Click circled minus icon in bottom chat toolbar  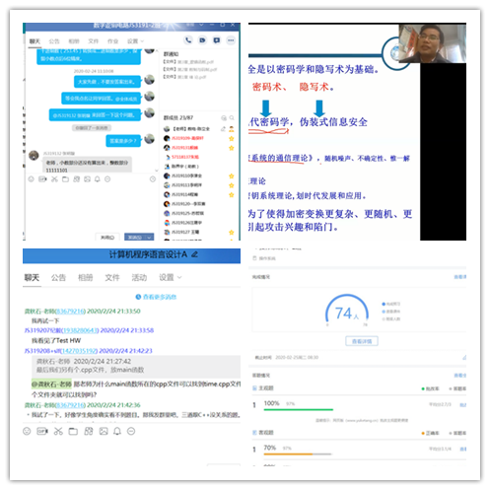131,431
